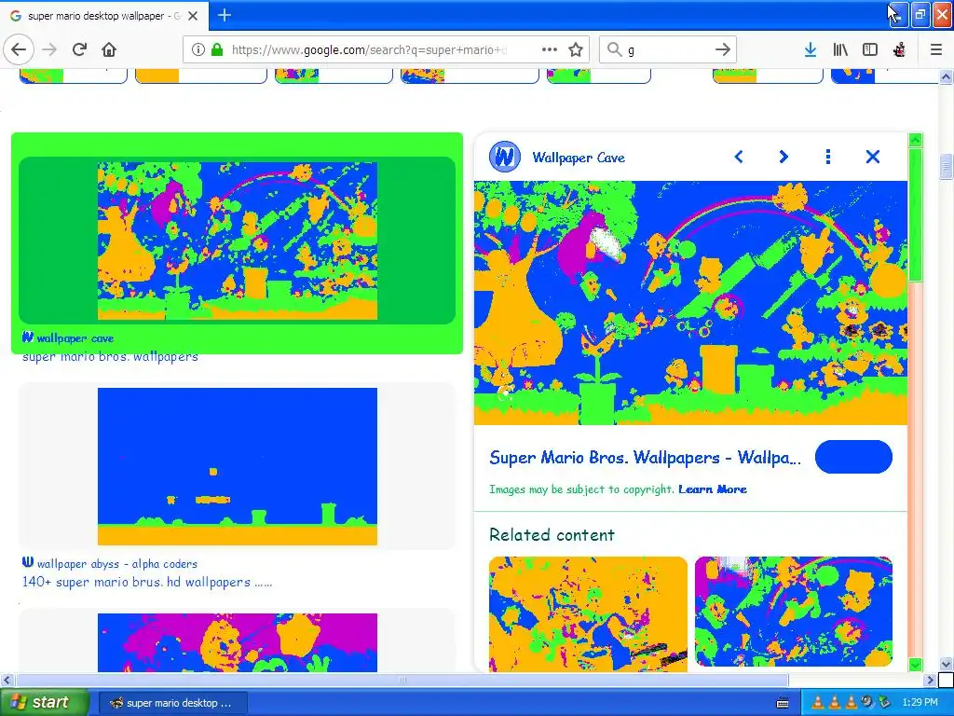Open the Wallpaper Cave source link
Viewport: 954px width, 716px height.
[x=579, y=158]
